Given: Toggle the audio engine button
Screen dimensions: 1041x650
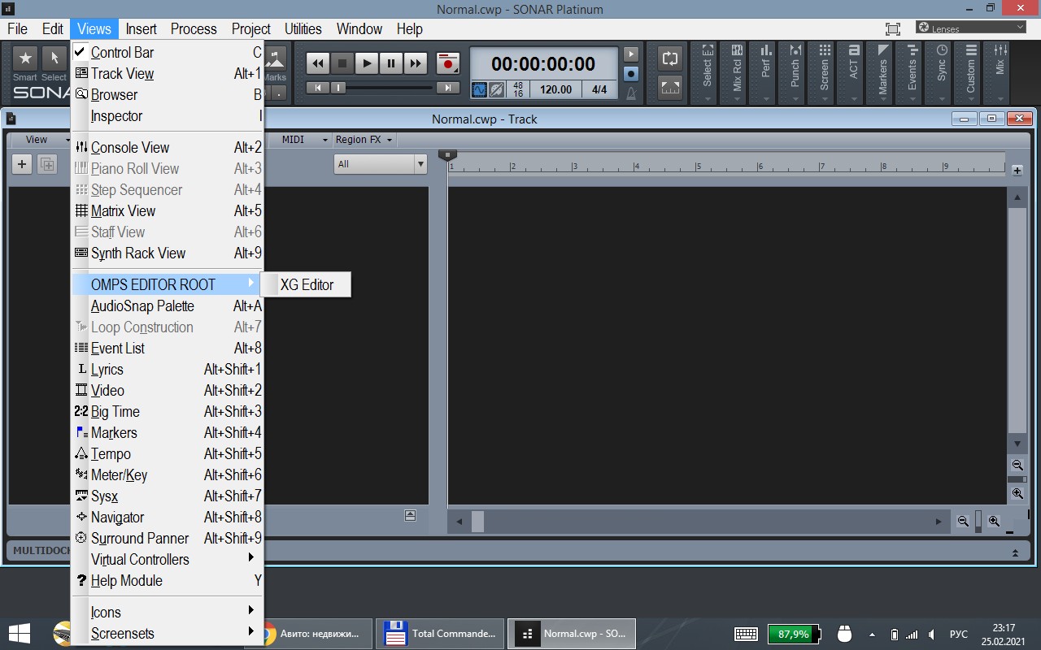Looking at the screenshot, I should pos(480,89).
